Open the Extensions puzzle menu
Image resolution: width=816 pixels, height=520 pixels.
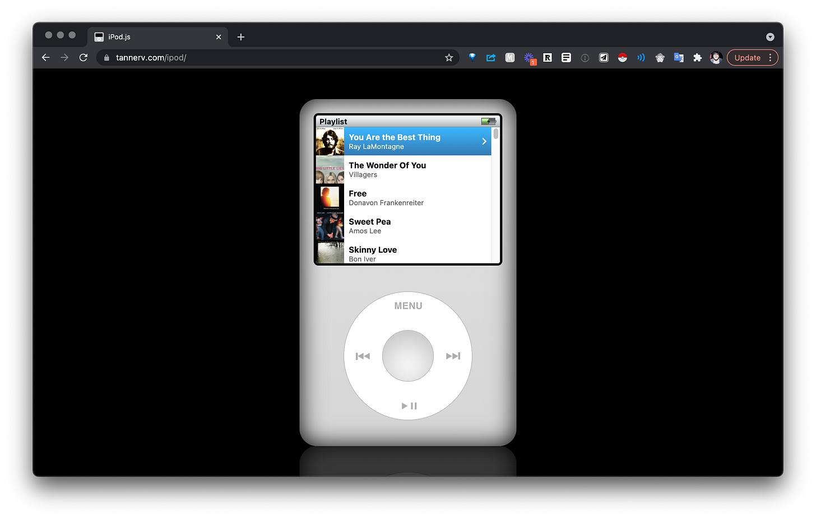[x=697, y=57]
